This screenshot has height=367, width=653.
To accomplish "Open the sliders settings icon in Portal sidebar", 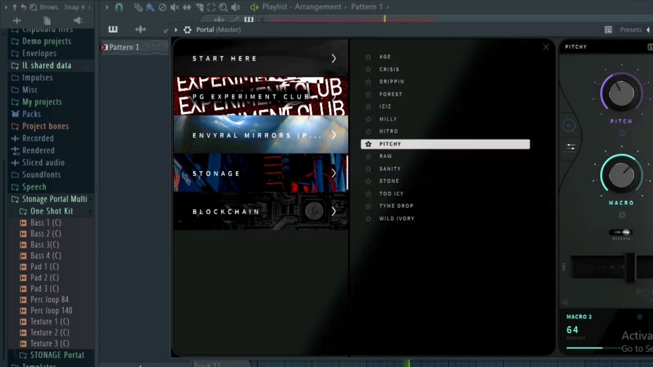I will pyautogui.click(x=571, y=147).
